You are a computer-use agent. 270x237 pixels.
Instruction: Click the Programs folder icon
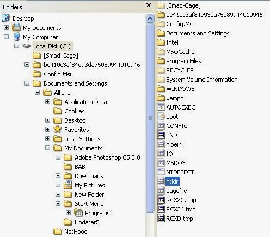click(x=78, y=213)
